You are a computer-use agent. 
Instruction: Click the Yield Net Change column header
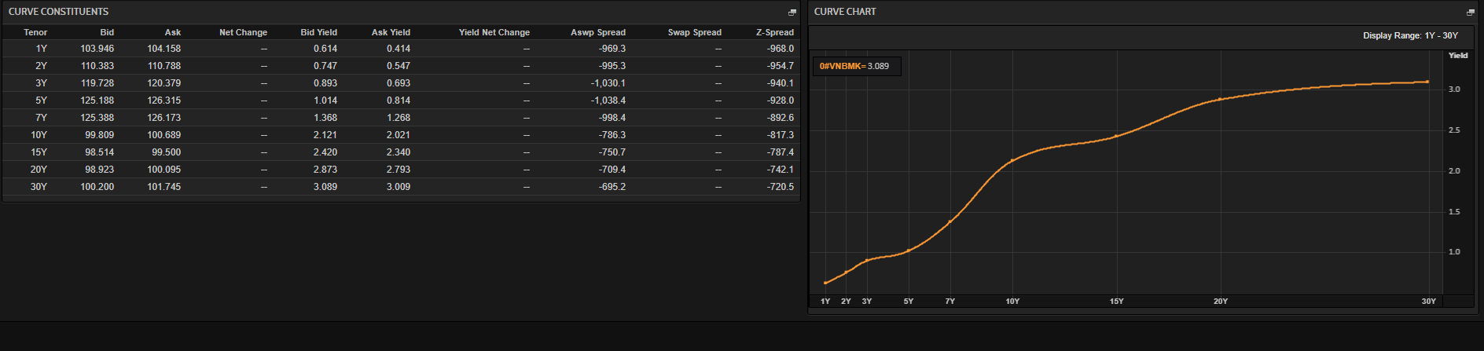(x=494, y=32)
